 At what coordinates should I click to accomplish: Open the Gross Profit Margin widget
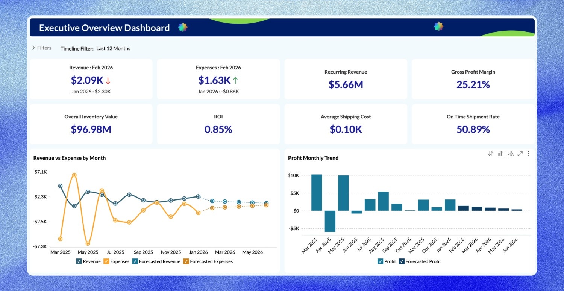pos(473,79)
